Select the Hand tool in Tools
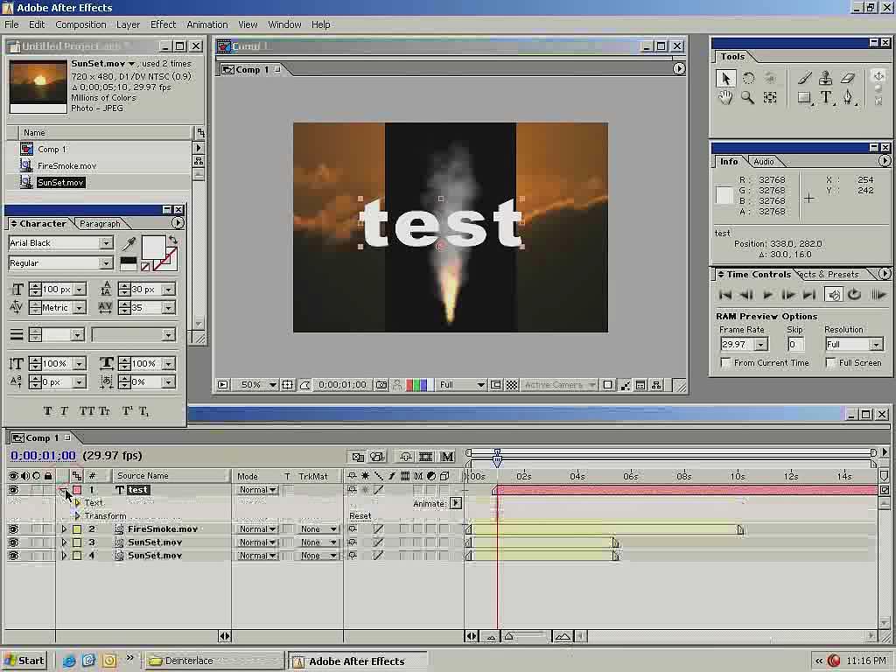896x672 pixels. pyautogui.click(x=725, y=98)
